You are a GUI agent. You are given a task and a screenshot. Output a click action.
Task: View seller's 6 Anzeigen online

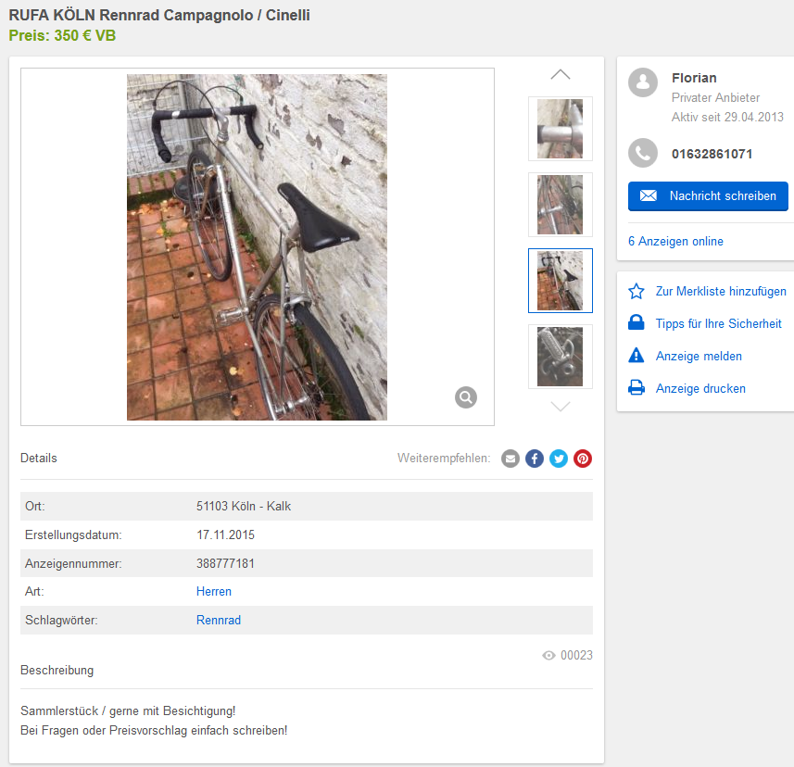675,242
